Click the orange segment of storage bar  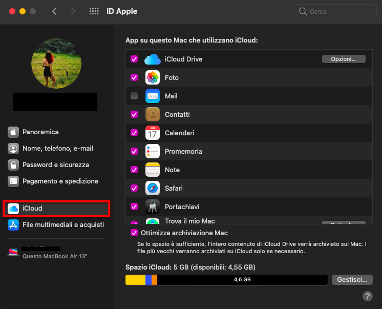(155, 280)
